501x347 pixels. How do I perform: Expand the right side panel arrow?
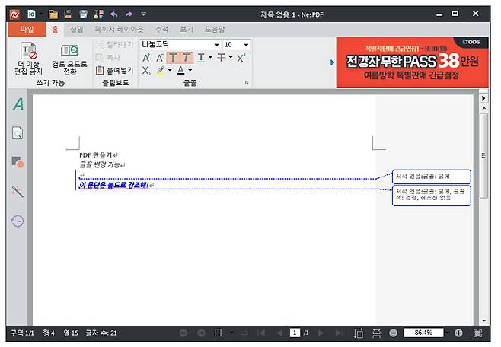tap(483, 98)
